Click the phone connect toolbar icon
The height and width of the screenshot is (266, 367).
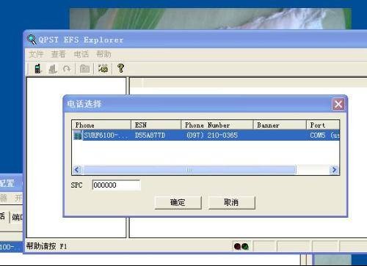(37, 69)
